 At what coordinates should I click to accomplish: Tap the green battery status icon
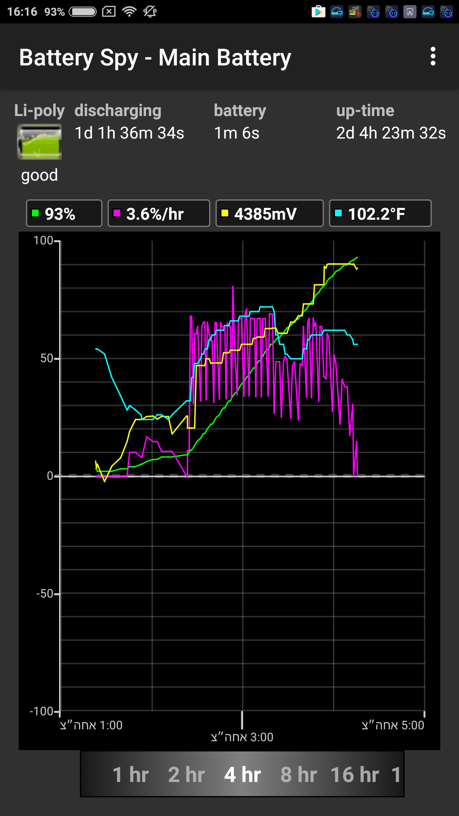coord(39,142)
